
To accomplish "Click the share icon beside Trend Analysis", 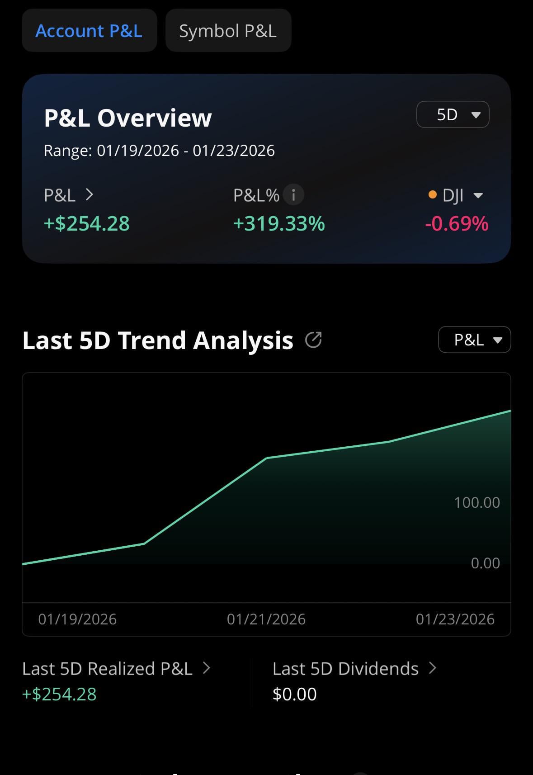I will pos(313,340).
